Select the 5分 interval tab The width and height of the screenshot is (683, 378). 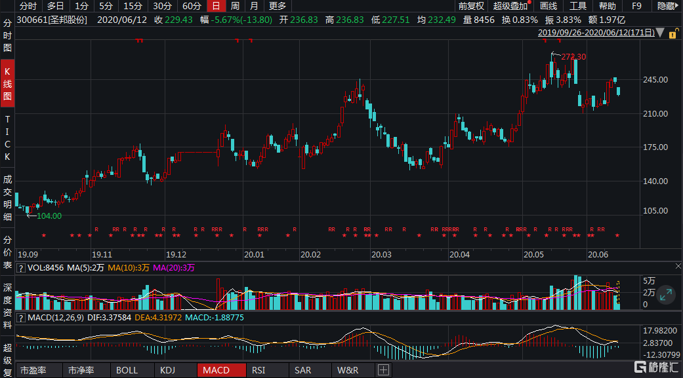pos(106,6)
